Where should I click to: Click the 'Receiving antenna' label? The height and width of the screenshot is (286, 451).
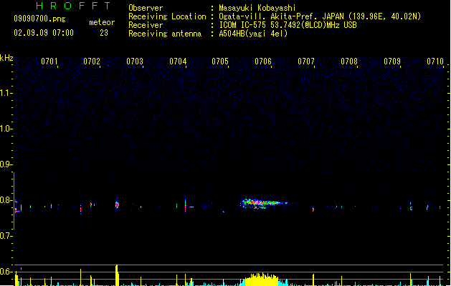click(x=165, y=34)
